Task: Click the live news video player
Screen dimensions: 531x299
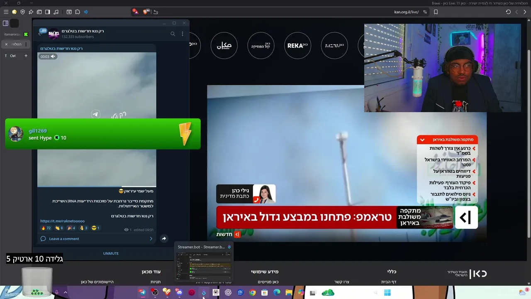Action: tap(347, 163)
